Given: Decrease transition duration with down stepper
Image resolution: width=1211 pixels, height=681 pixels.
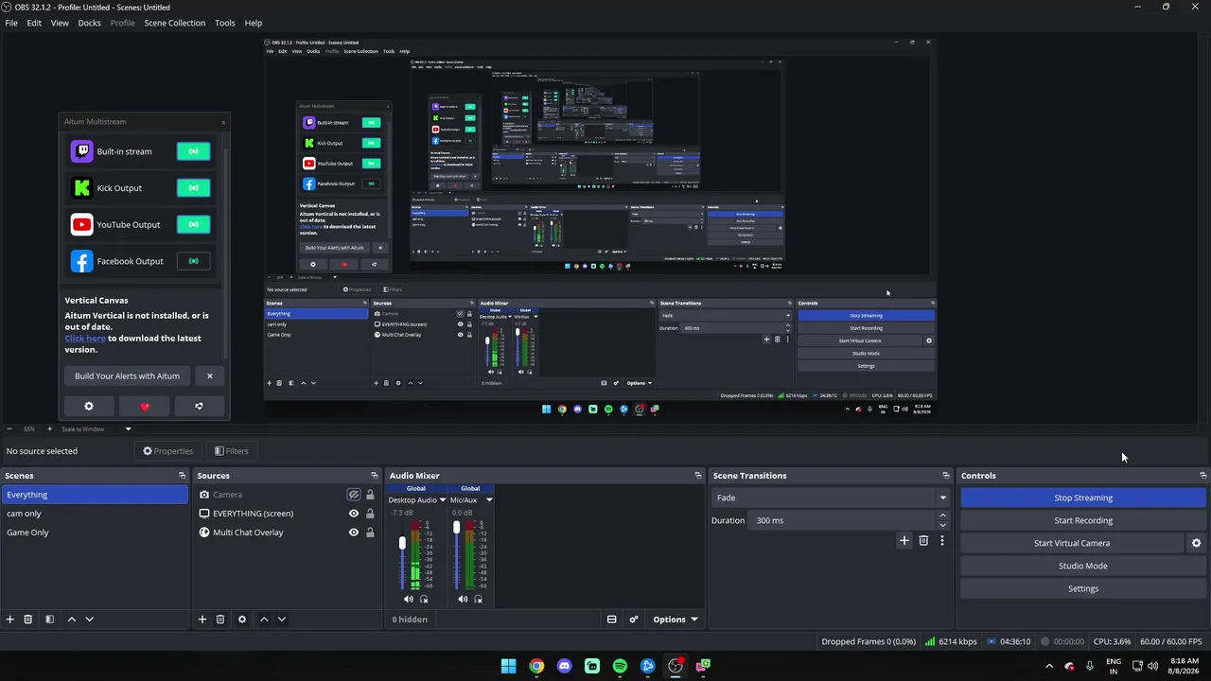Looking at the screenshot, I should [942, 525].
